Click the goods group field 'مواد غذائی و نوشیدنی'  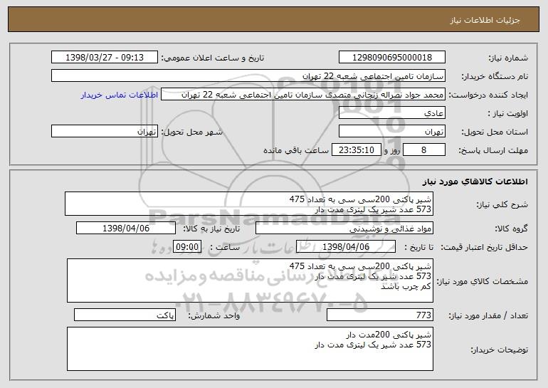(344, 229)
